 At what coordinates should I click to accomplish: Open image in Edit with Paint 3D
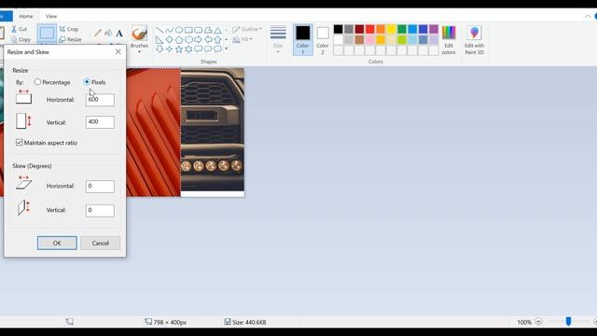coord(474,40)
